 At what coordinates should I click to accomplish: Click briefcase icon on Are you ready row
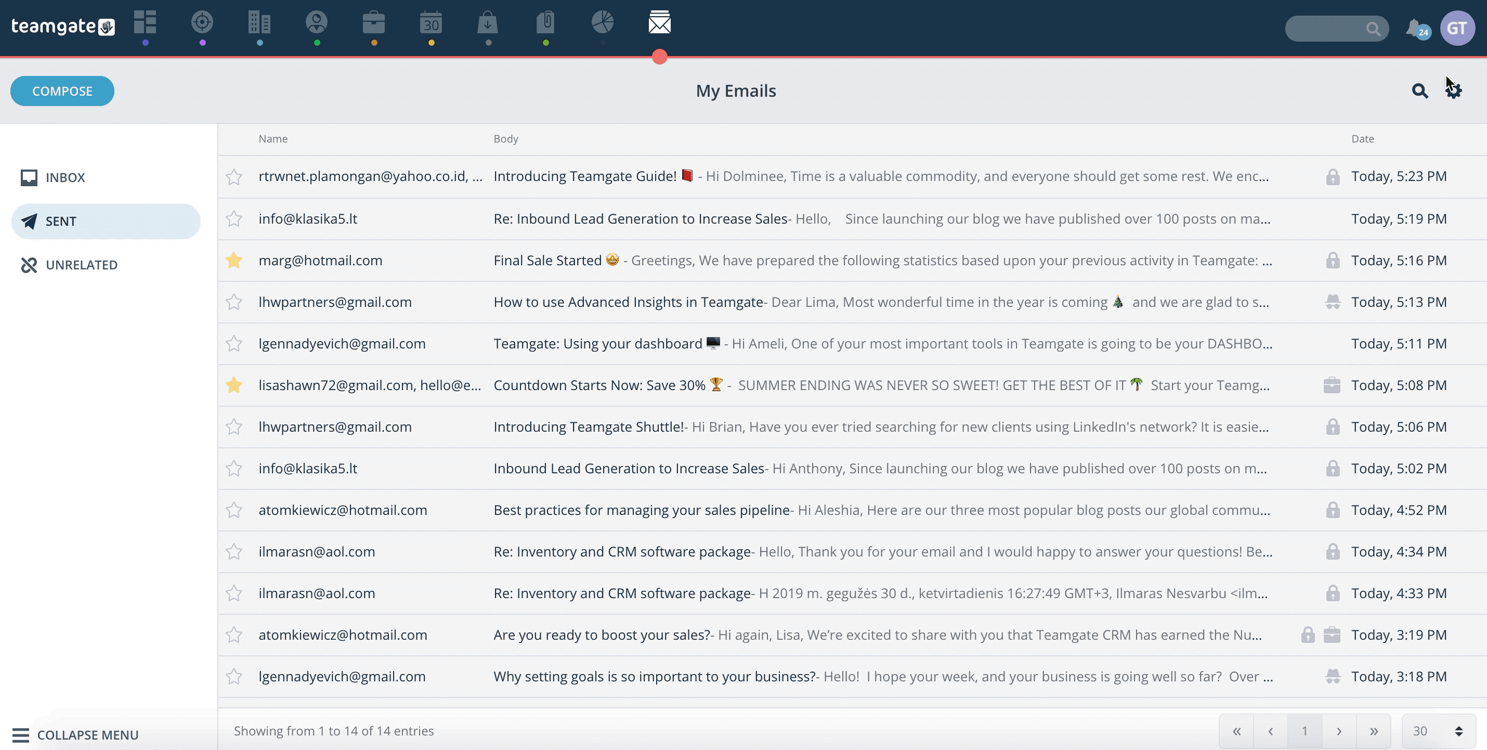coord(1332,635)
